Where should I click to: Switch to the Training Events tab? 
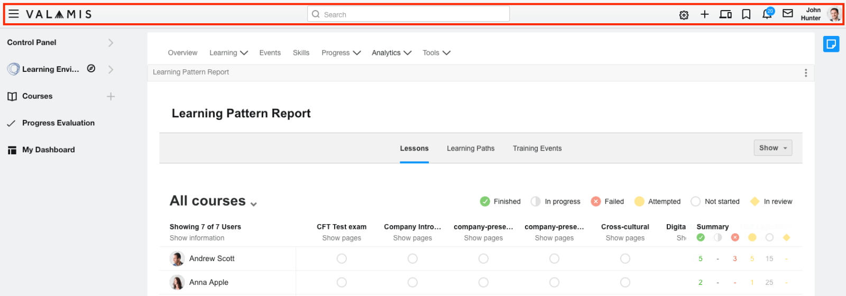pyautogui.click(x=537, y=149)
